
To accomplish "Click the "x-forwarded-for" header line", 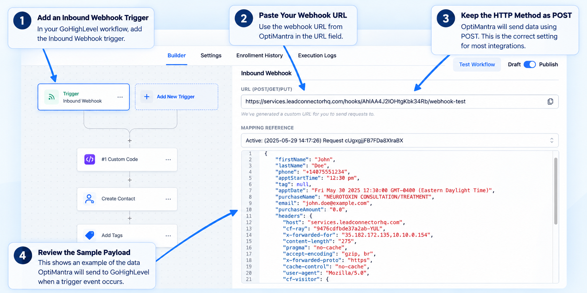I will coord(358,235).
